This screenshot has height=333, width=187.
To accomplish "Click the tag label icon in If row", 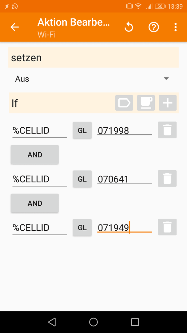I will pos(124,103).
